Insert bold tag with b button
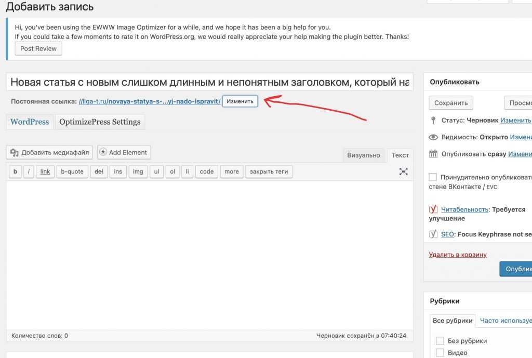The width and height of the screenshot is (532, 358). [x=15, y=171]
